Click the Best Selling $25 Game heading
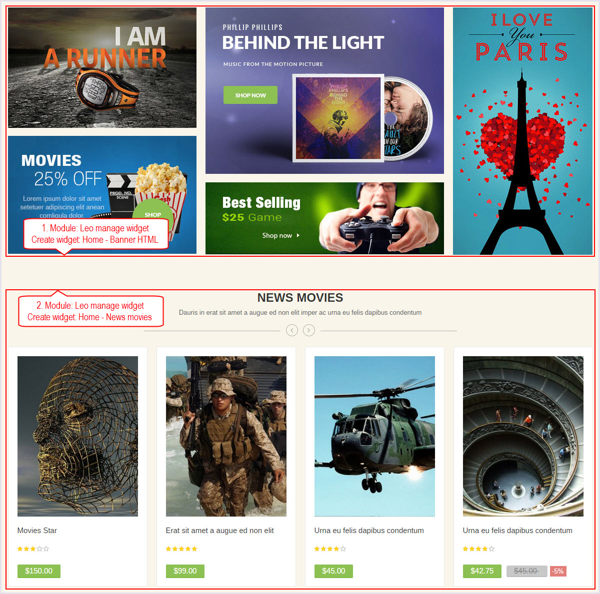This screenshot has width=600, height=594. (x=261, y=209)
